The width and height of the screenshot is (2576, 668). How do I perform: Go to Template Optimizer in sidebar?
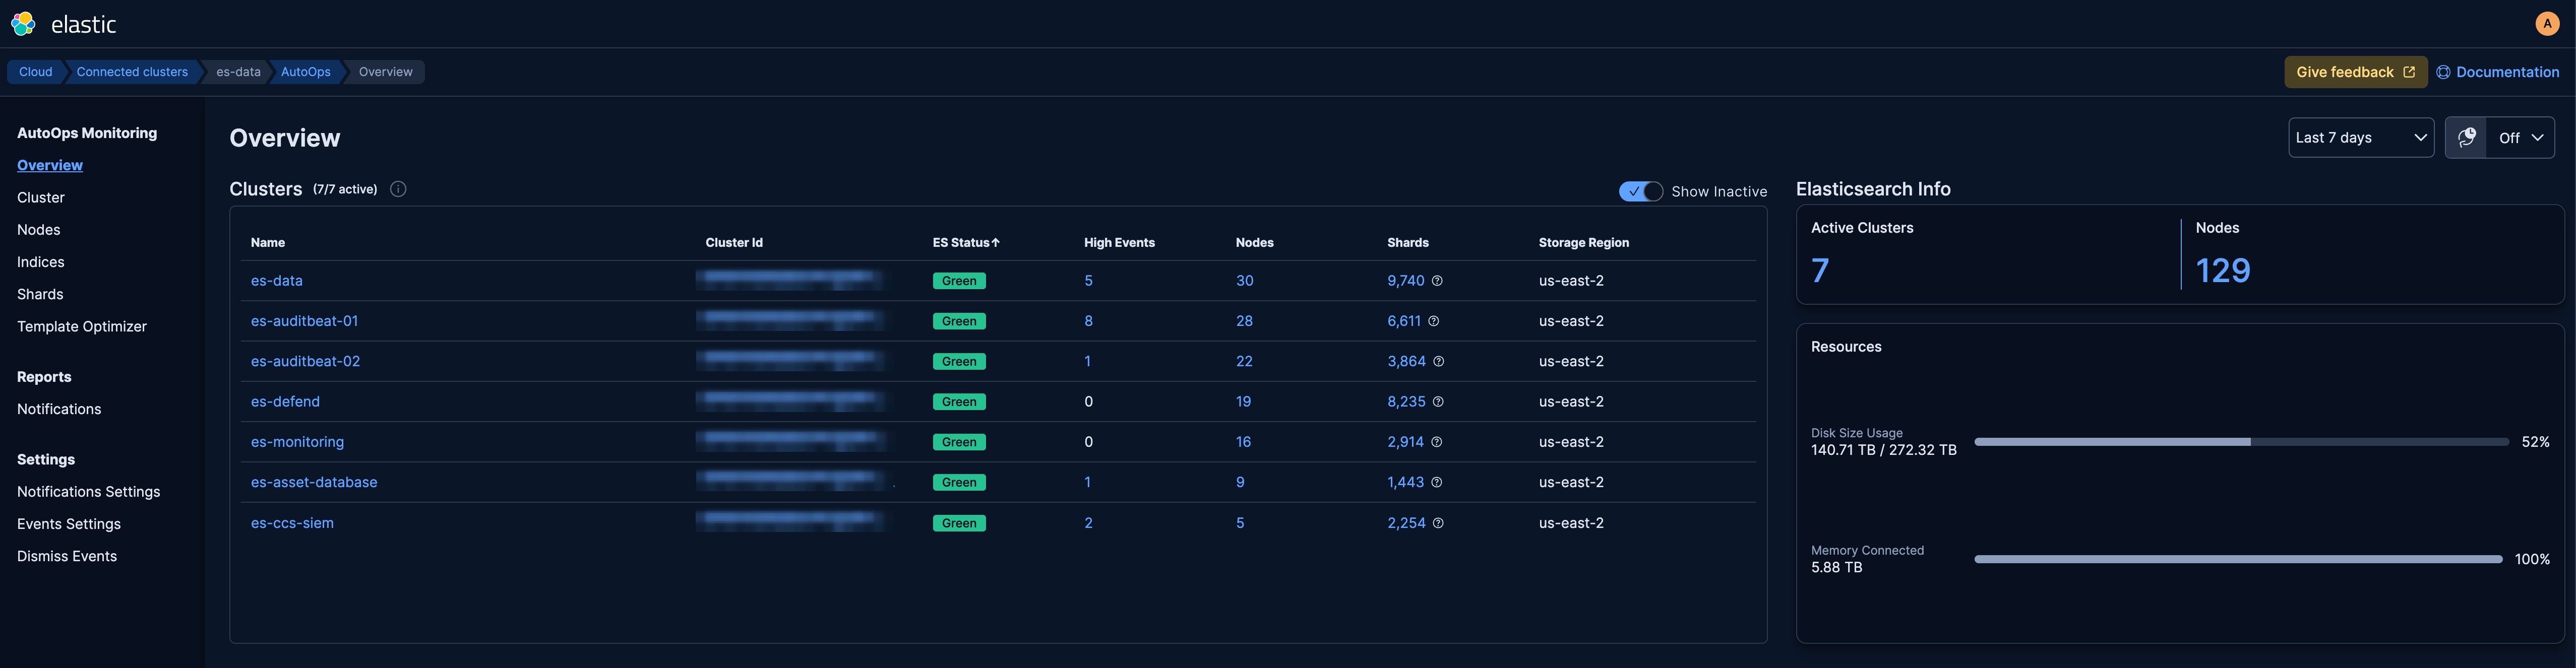[82, 327]
